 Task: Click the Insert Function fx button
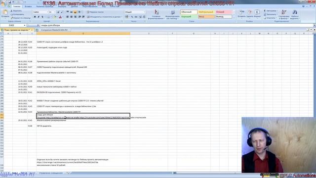[x=38, y=25]
